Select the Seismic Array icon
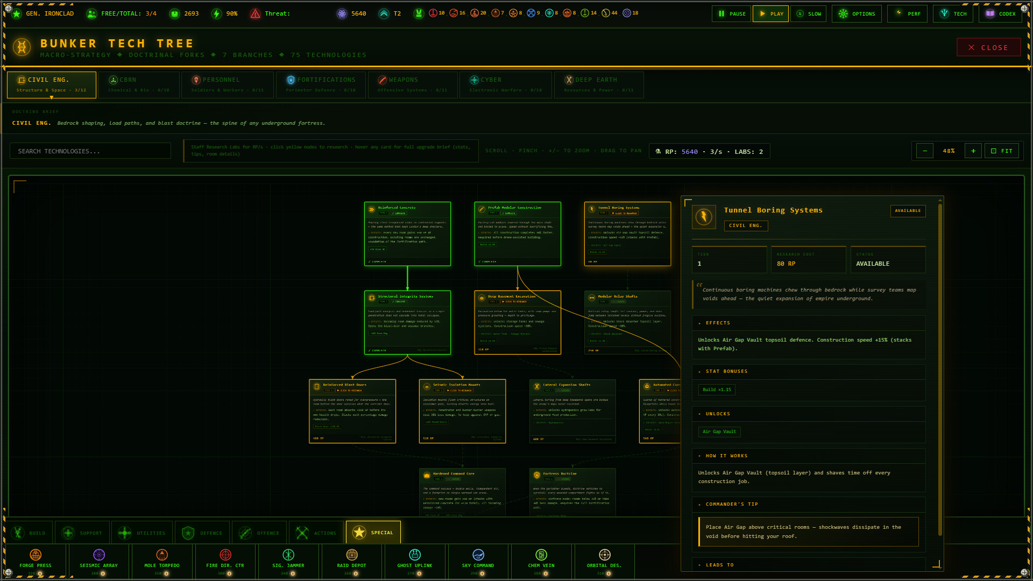 click(99, 555)
